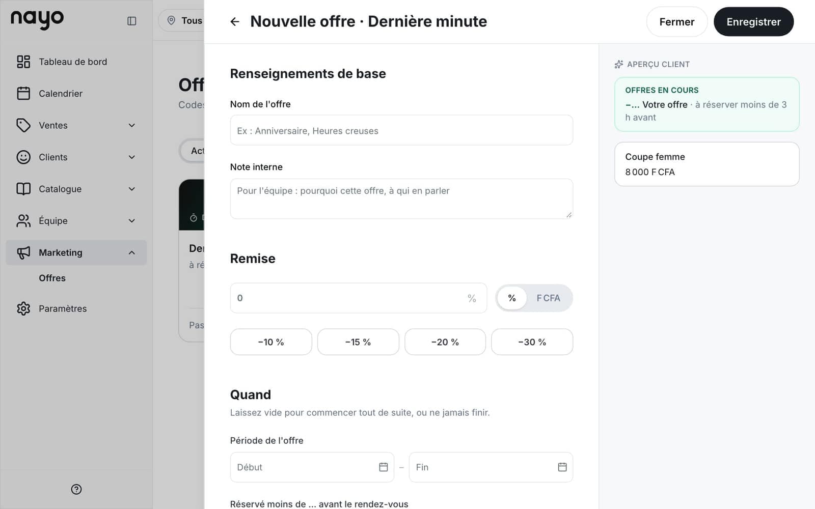Open the Début calendar picker icon
815x509 pixels.
[x=384, y=467]
